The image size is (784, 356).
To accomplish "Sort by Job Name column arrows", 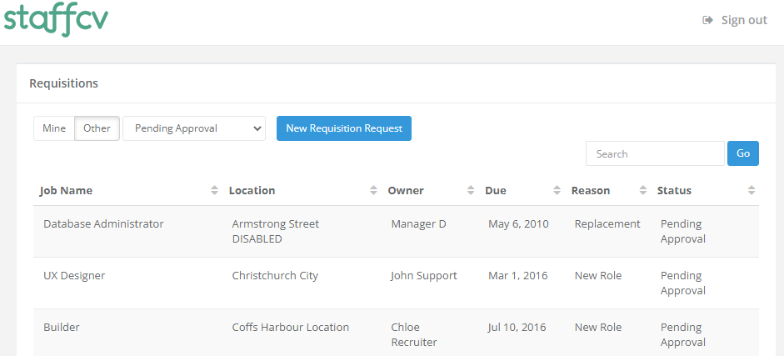I will (x=214, y=190).
